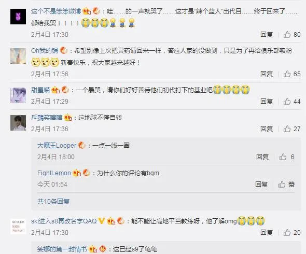Open 大魔王Looper's profile link
Screen dimensions: 306x254
[57, 146]
